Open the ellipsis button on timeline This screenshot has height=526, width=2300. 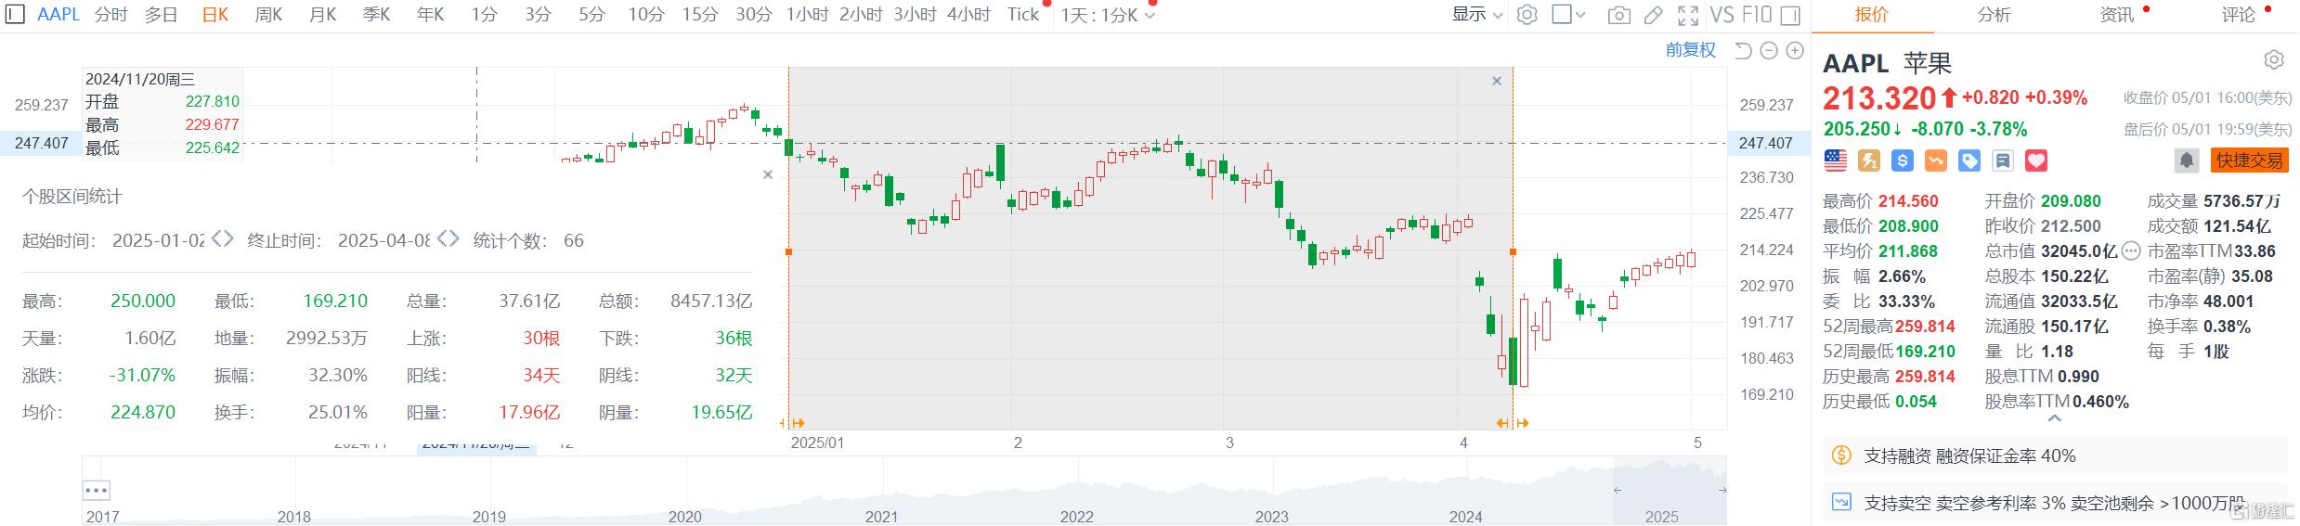[x=97, y=490]
